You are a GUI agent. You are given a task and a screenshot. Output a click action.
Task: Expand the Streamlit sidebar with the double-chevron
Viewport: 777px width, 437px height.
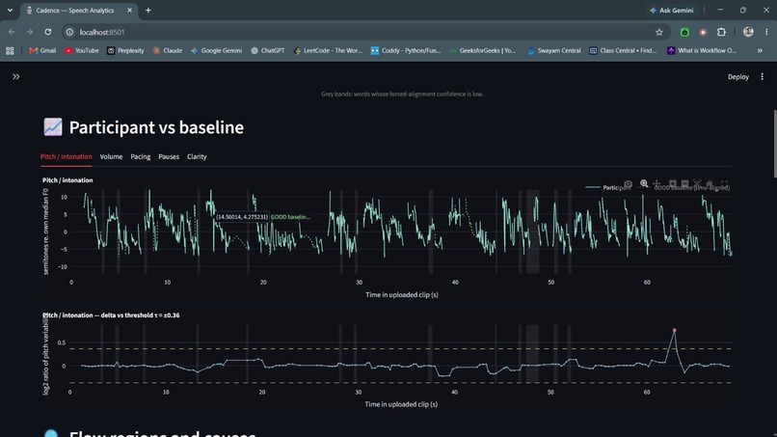point(15,77)
